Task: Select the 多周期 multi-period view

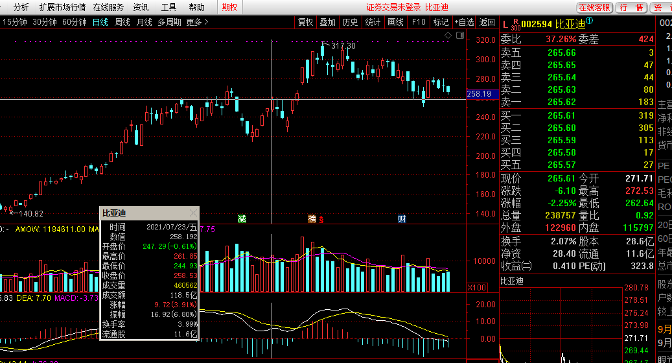Action: 169,22
